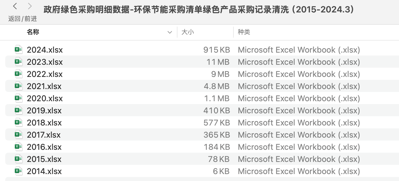Select the Excel icon beside 2019.xlsx
This screenshot has width=399, height=181.
tap(19, 110)
